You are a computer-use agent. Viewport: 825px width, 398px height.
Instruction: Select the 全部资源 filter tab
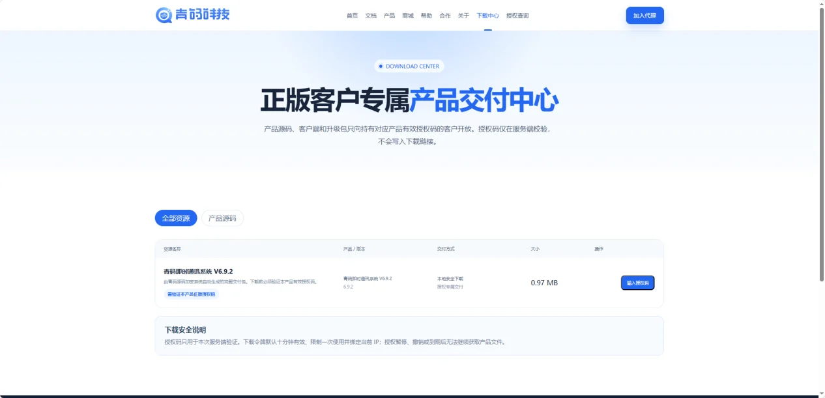[176, 218]
